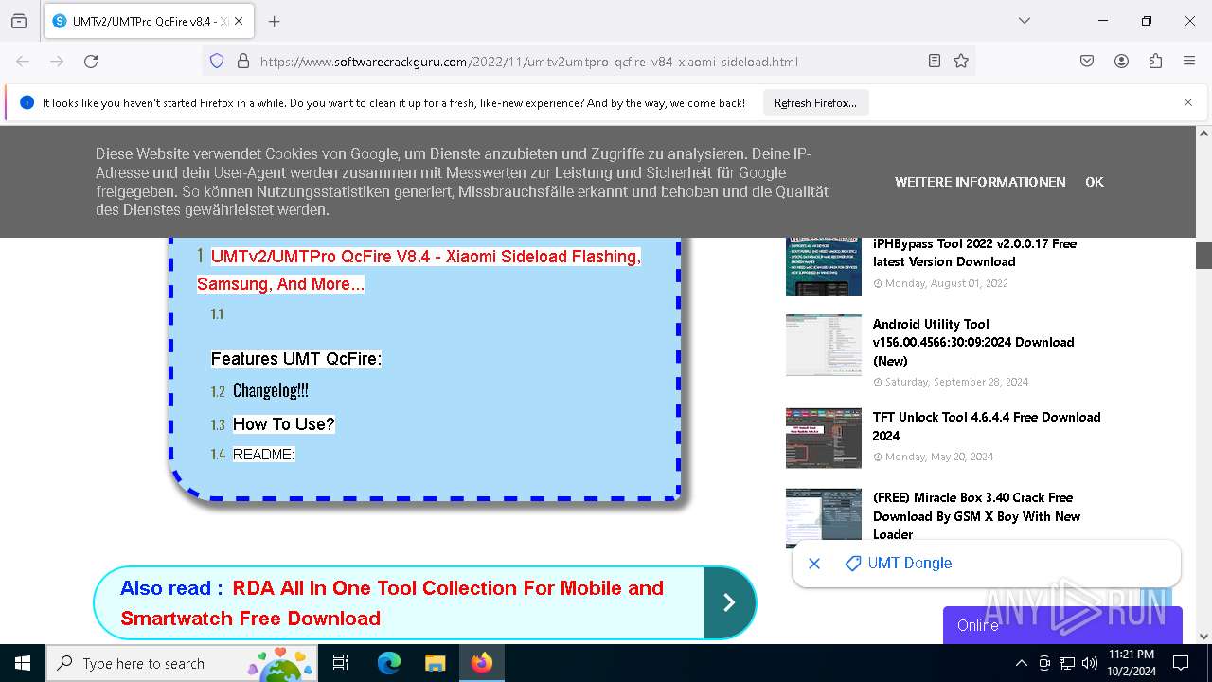The width and height of the screenshot is (1212, 682).
Task: Open File Explorer from taskbar
Action: point(435,663)
